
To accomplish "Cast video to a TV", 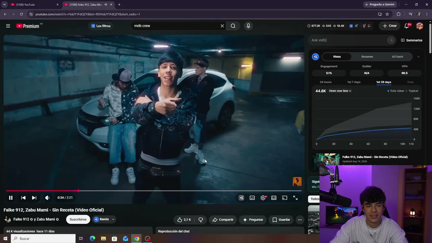I will pos(285,198).
